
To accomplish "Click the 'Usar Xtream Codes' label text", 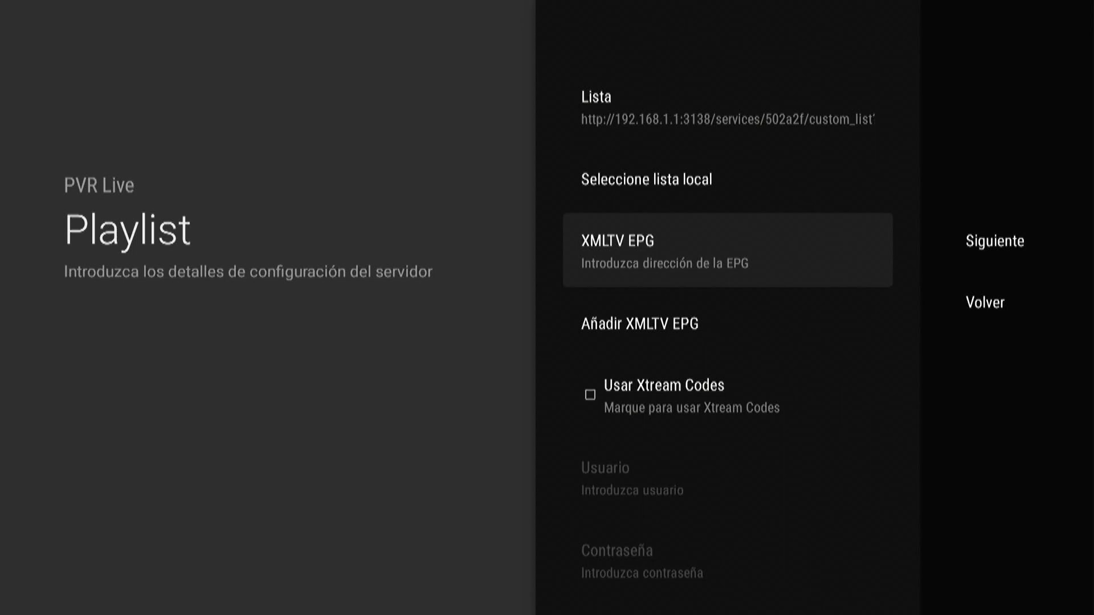I will [664, 386].
